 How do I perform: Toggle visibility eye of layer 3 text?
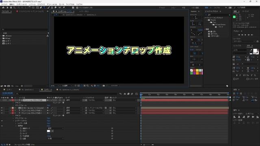tap(2, 110)
